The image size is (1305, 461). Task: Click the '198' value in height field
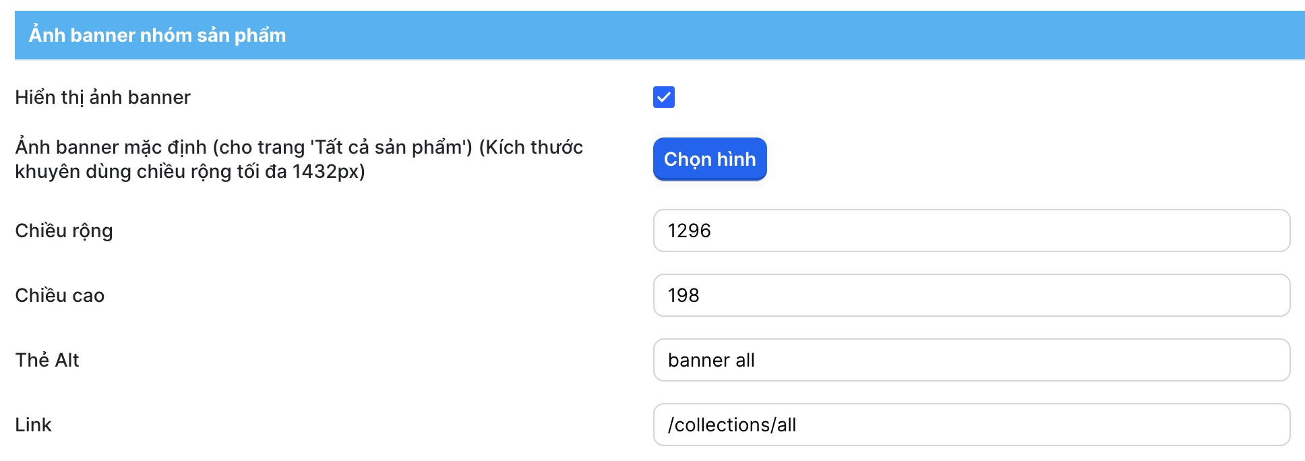[684, 295]
